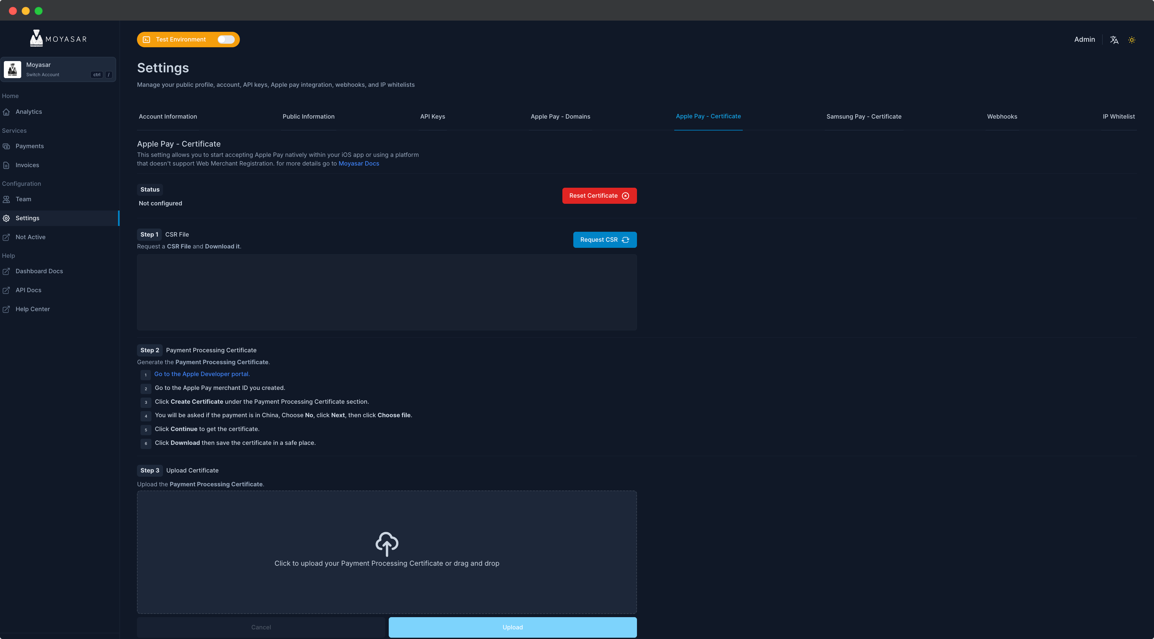Click the Analytics home icon
1154x639 pixels.
coord(6,112)
